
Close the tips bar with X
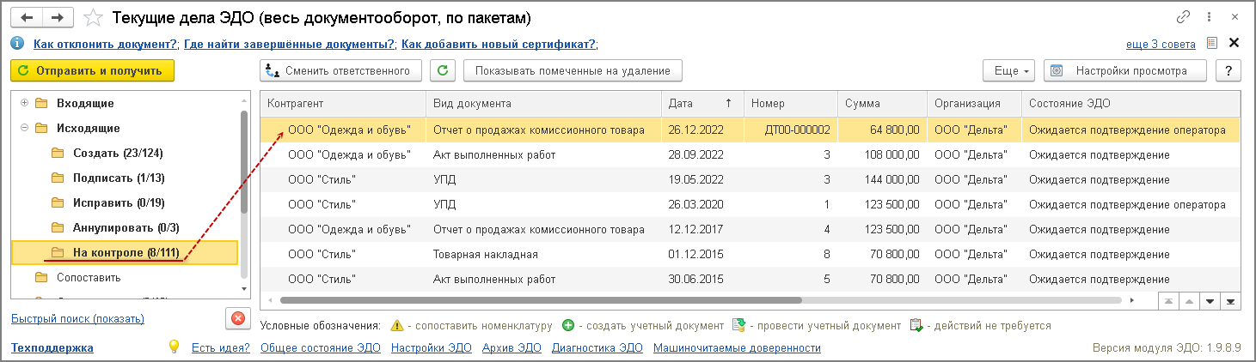pyautogui.click(x=1234, y=43)
